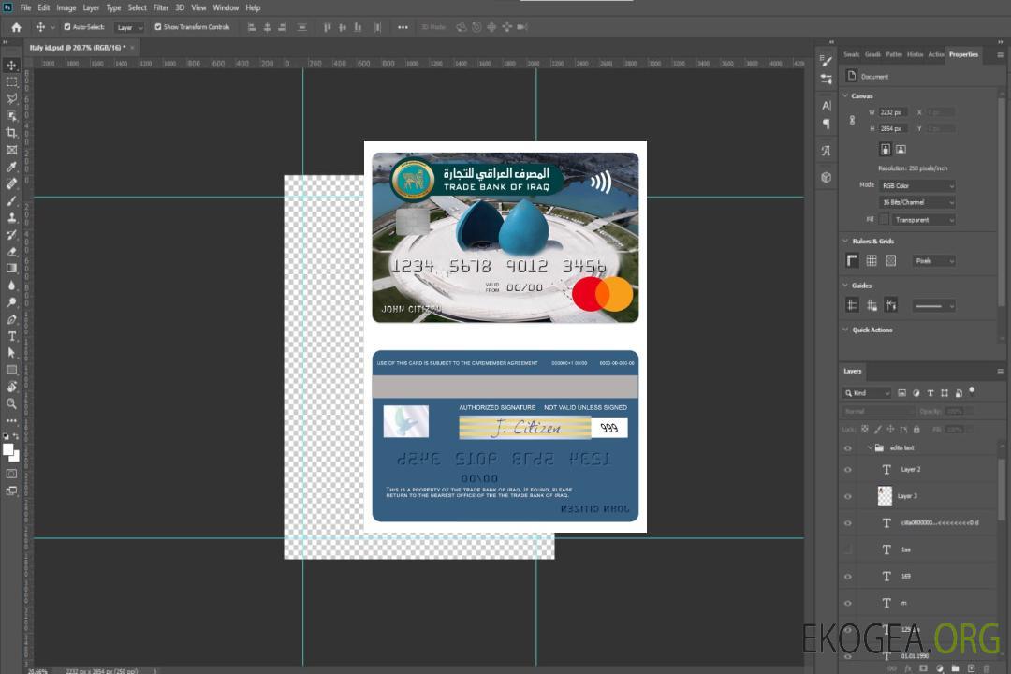
Task: Select the Pen tool
Action: pyautogui.click(x=11, y=319)
